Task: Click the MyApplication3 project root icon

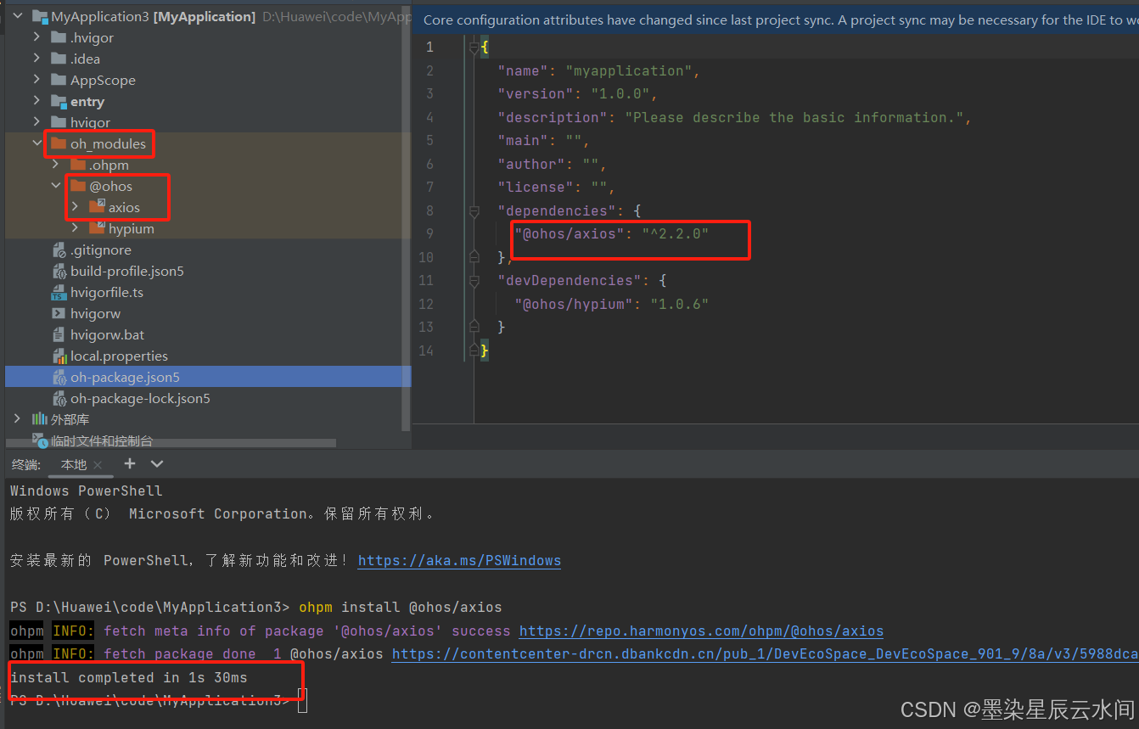Action: click(39, 16)
